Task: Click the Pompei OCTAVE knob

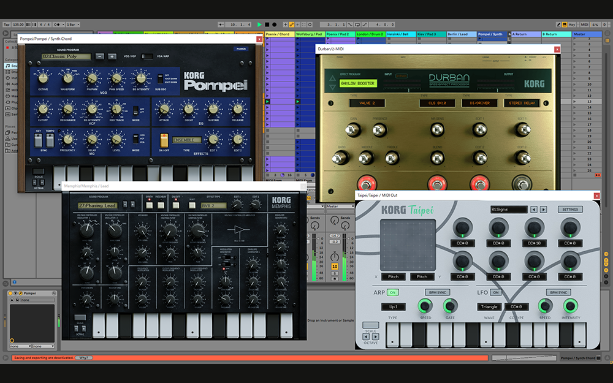Action: pyautogui.click(x=43, y=78)
